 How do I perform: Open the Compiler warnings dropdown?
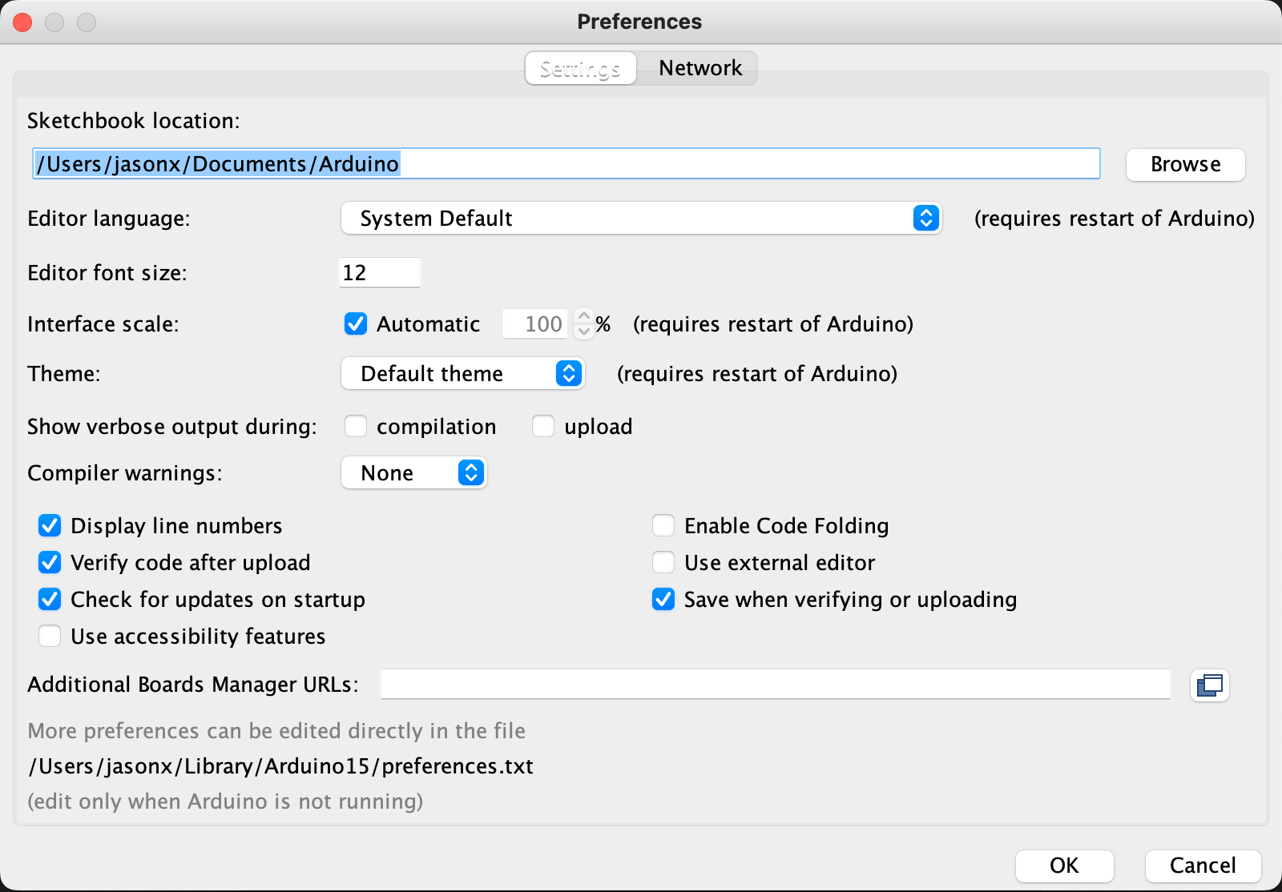pyautogui.click(x=414, y=472)
